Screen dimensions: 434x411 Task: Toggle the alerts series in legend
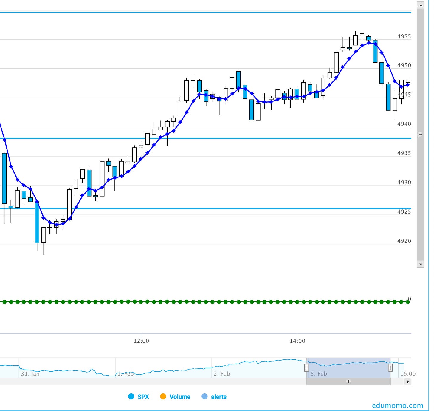pyautogui.click(x=214, y=397)
